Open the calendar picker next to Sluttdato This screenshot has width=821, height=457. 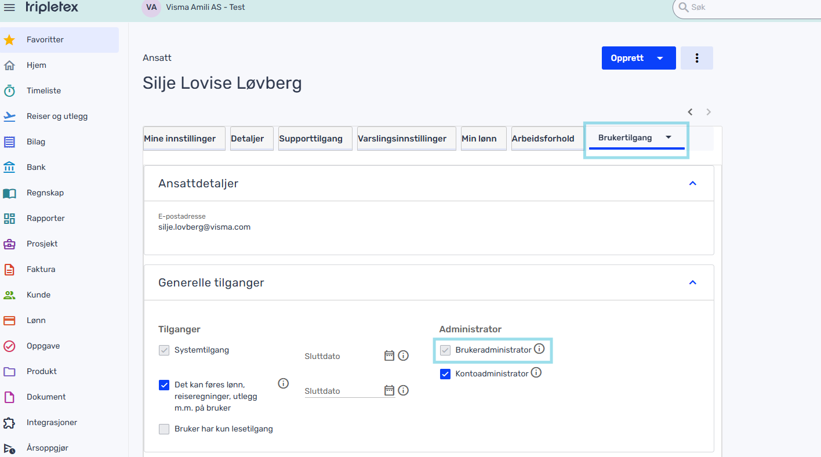pos(388,355)
